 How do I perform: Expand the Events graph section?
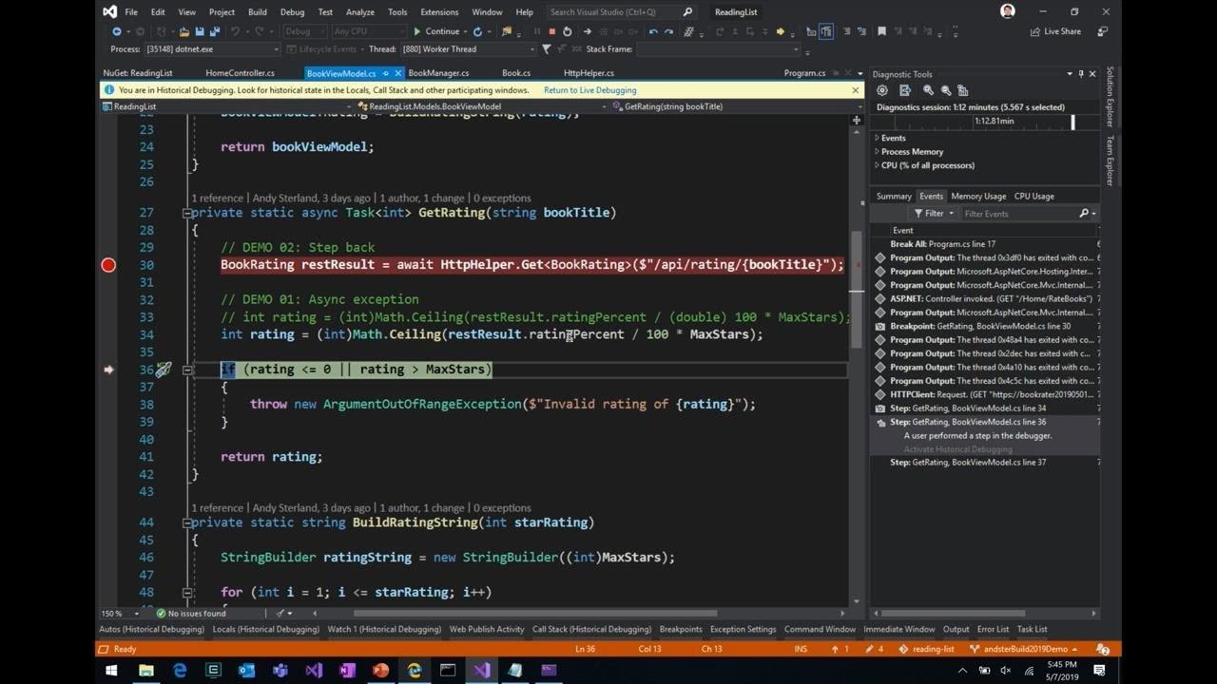[x=877, y=138]
